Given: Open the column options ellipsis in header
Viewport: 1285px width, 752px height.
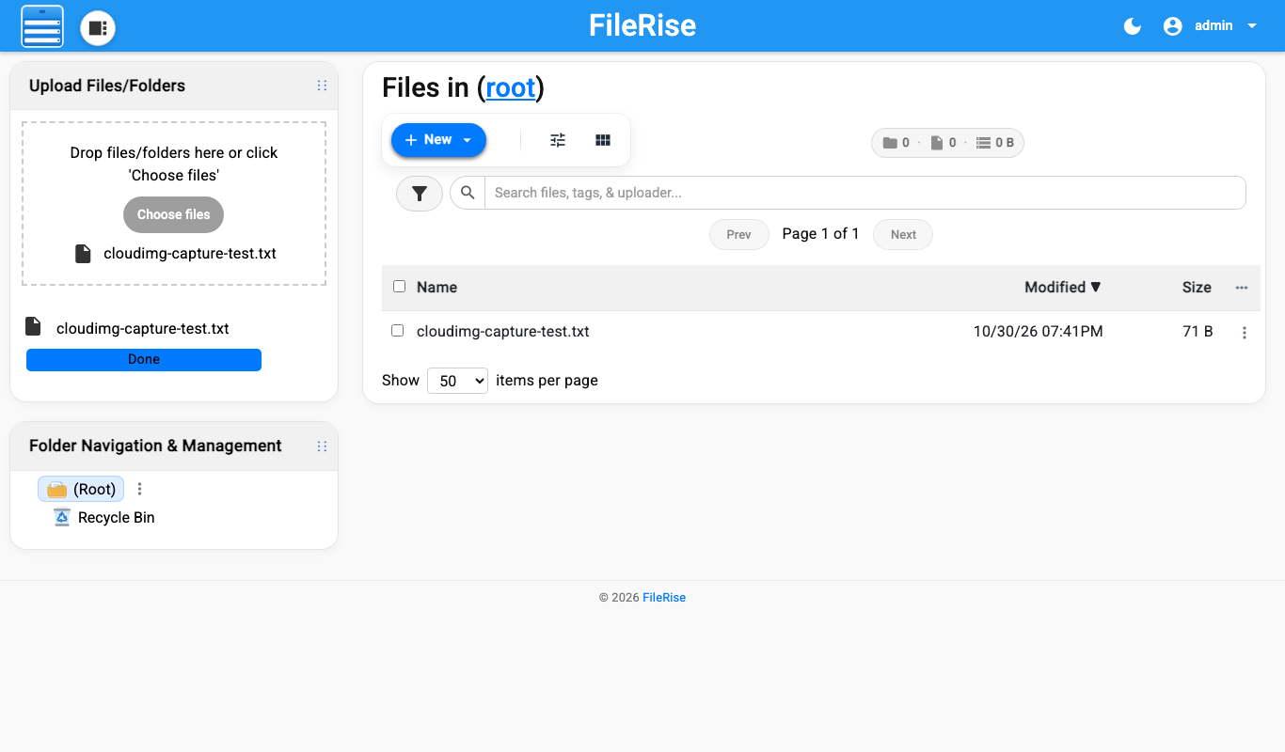Looking at the screenshot, I should 1242,288.
